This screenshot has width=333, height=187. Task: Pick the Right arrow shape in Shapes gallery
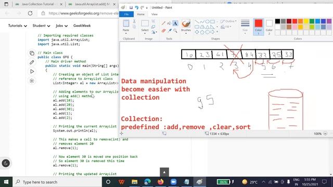[212, 32]
